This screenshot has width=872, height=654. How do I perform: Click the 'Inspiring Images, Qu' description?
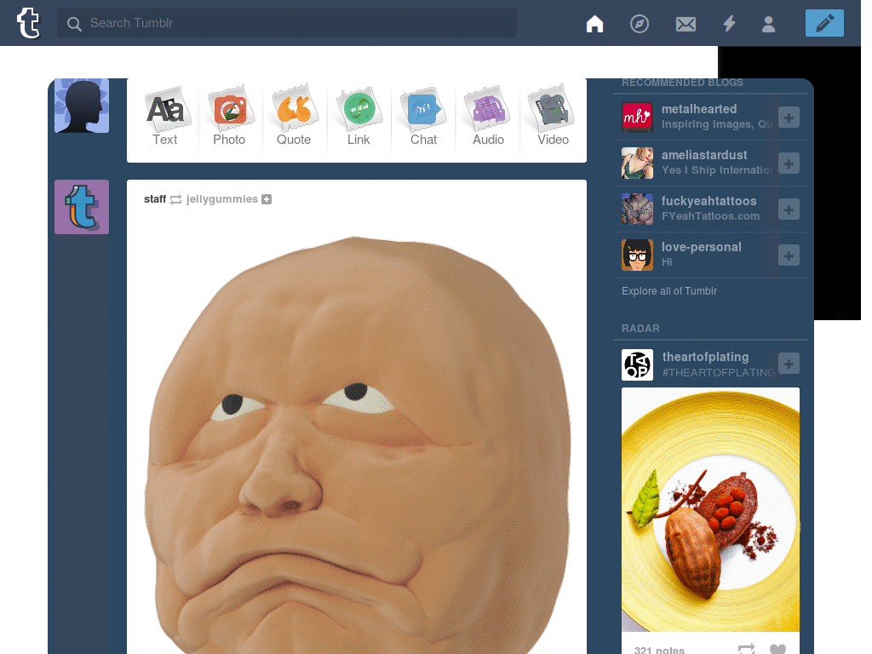click(717, 124)
